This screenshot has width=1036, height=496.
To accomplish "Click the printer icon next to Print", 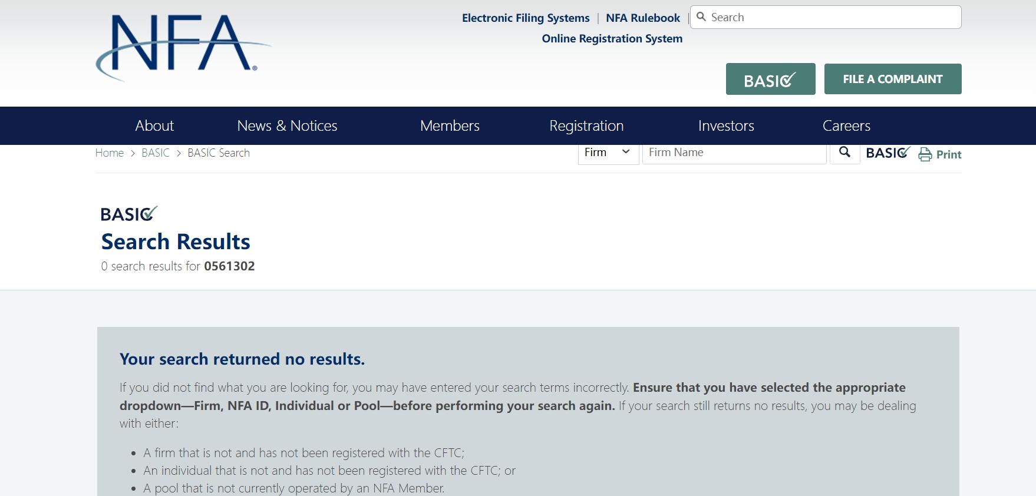I will (925, 154).
